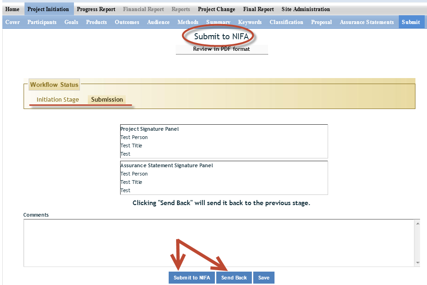Open the Reports menu item
Viewport: 427px width, 285px height.
coord(181,9)
